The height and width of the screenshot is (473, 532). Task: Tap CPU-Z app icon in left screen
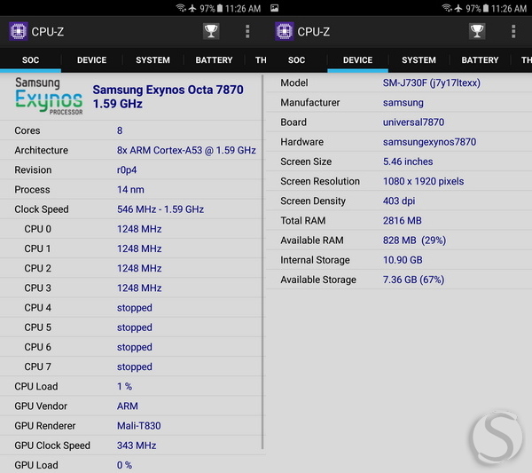pos(19,31)
